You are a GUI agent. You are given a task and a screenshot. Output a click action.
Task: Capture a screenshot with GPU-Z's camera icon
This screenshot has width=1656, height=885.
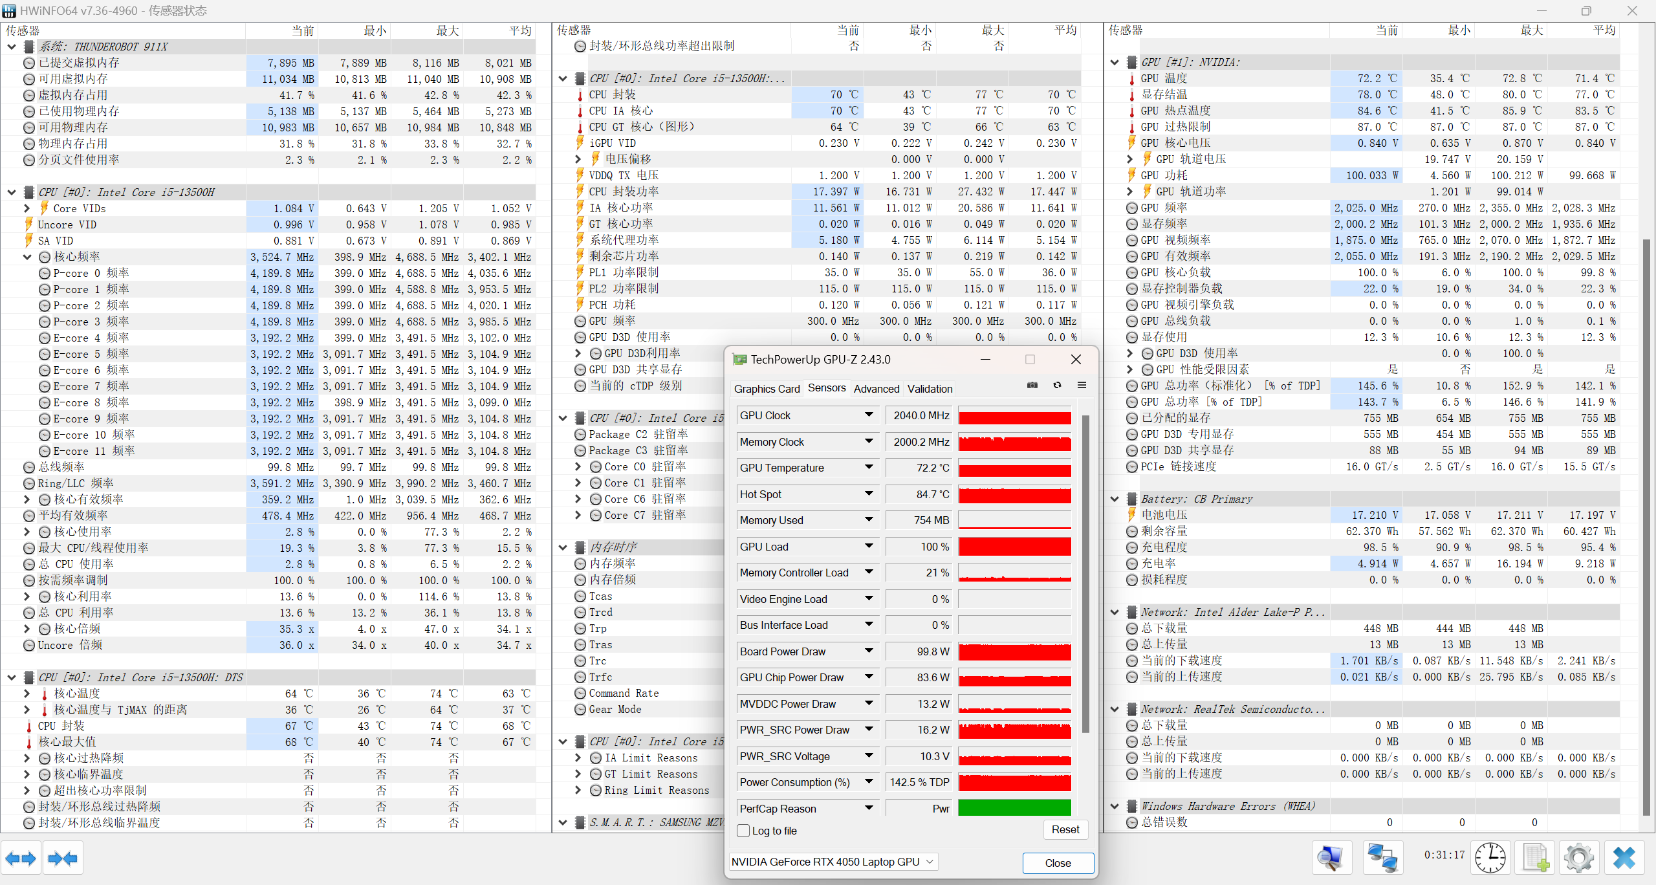pos(1032,385)
